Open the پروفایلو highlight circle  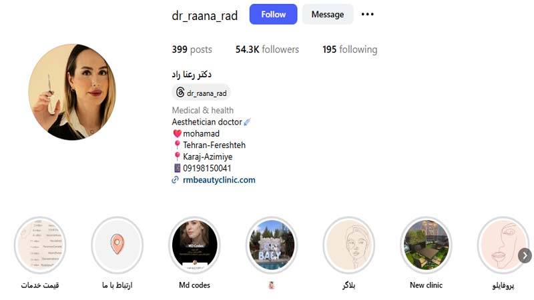503,245
